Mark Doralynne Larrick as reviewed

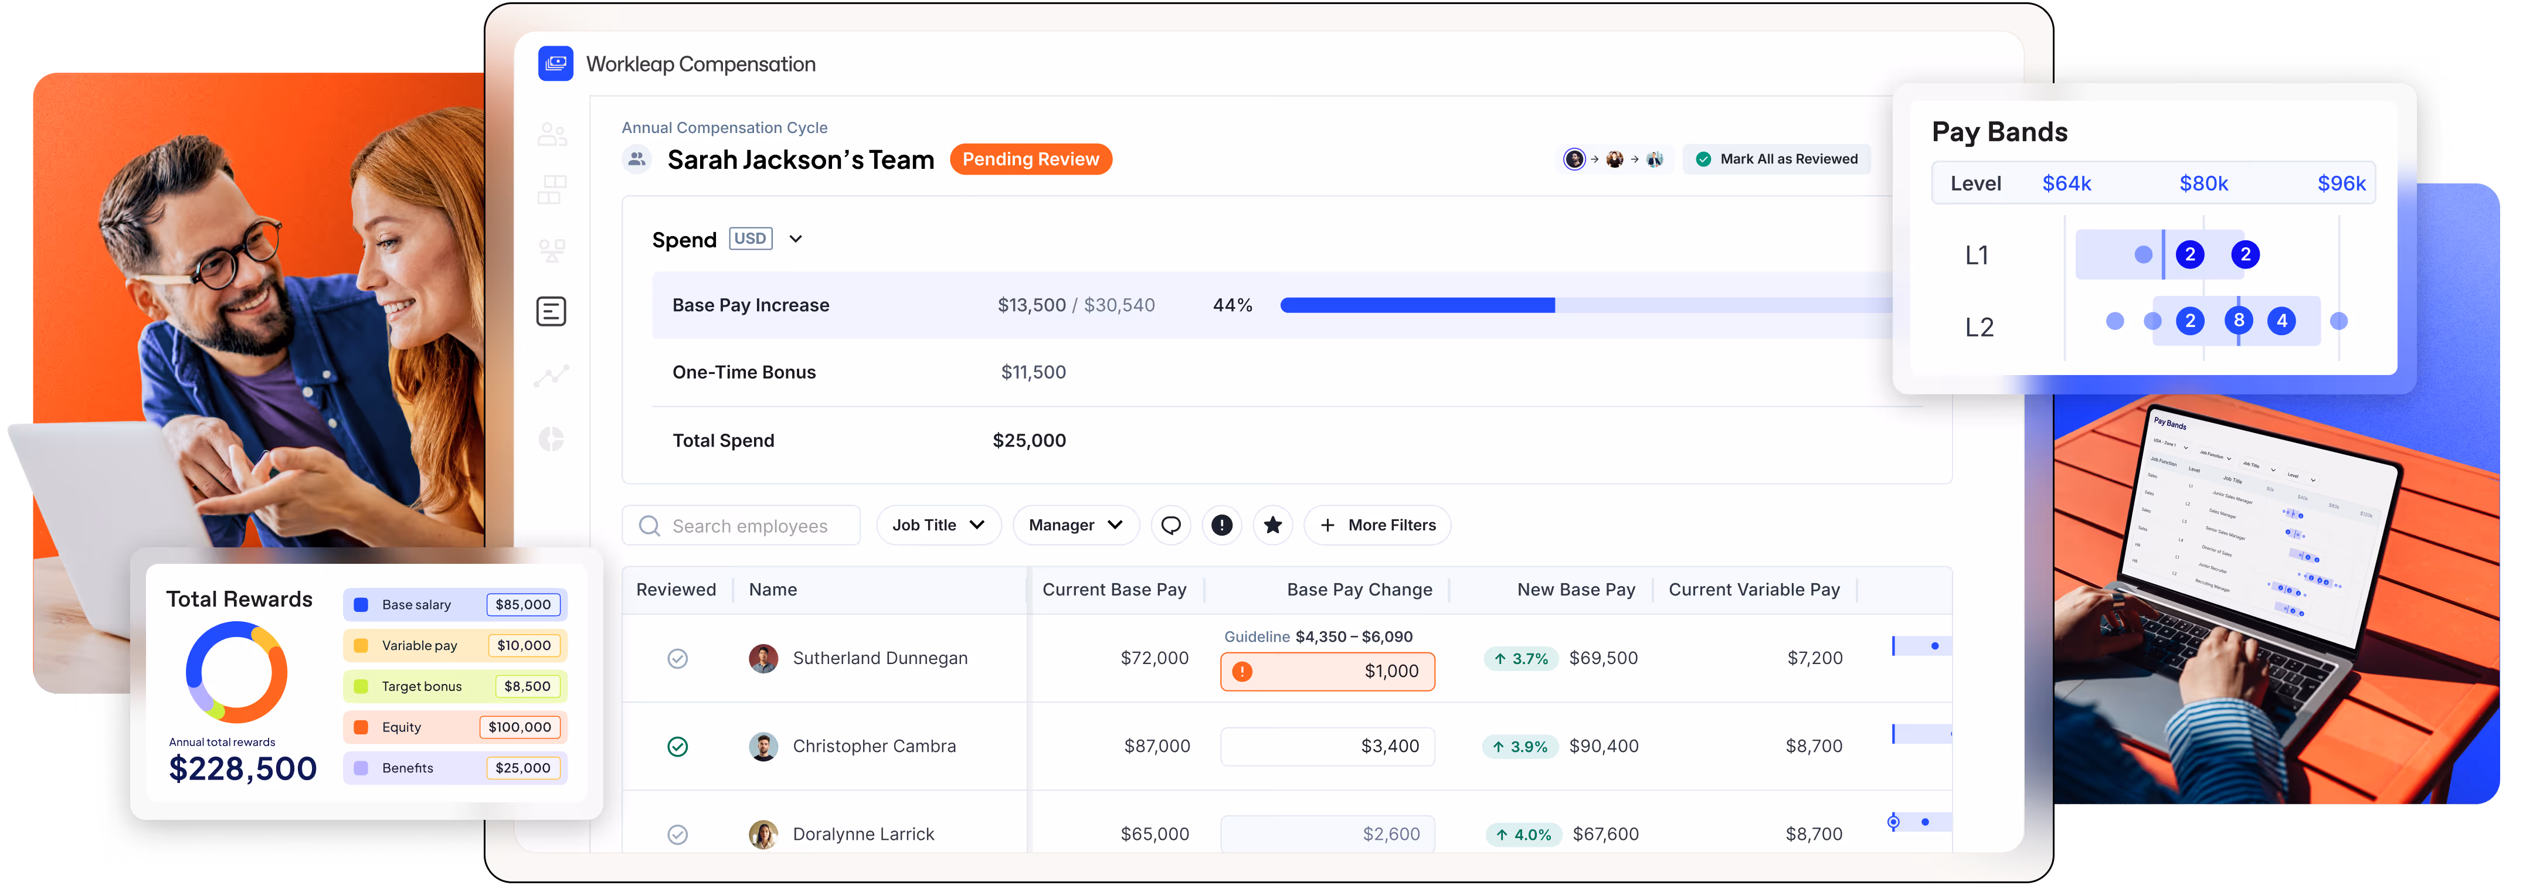(677, 834)
